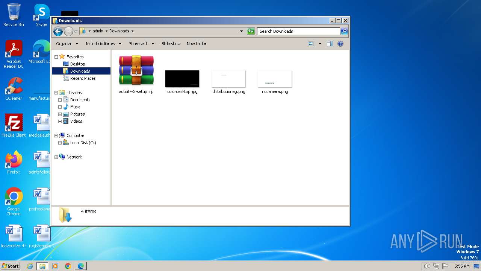Select Local Disk (C:) drive
This screenshot has width=481, height=271.
click(x=83, y=143)
